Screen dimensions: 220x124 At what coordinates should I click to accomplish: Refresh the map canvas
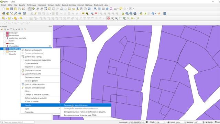coord(89,9)
